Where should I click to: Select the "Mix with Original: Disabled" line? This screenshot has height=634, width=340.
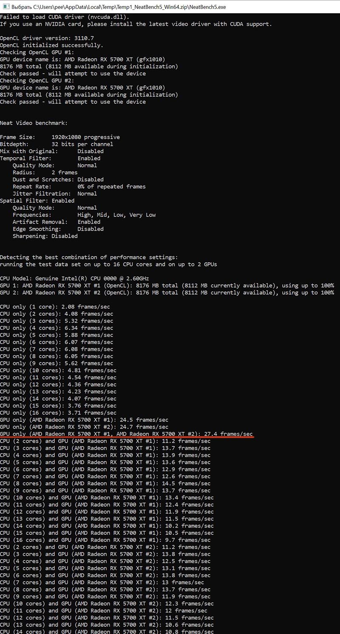[52, 151]
